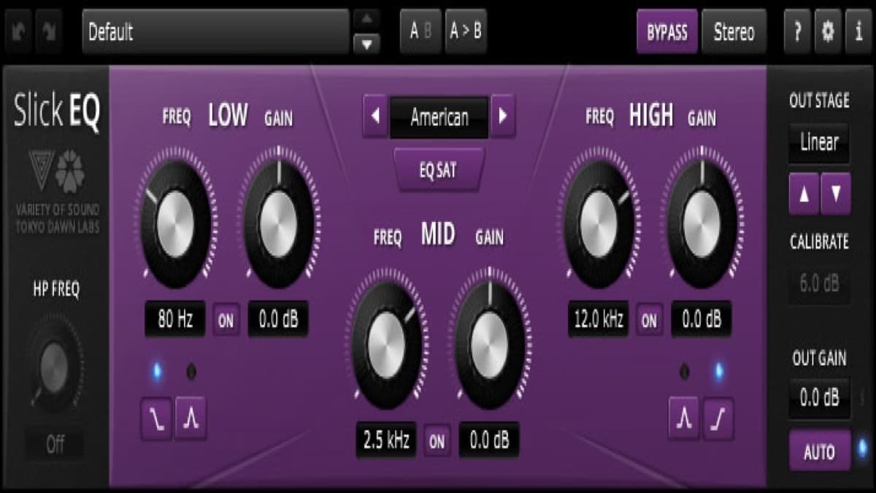Screen dimensions: 876x493
Task: Open the Linear out stage selector
Action: coord(819,142)
